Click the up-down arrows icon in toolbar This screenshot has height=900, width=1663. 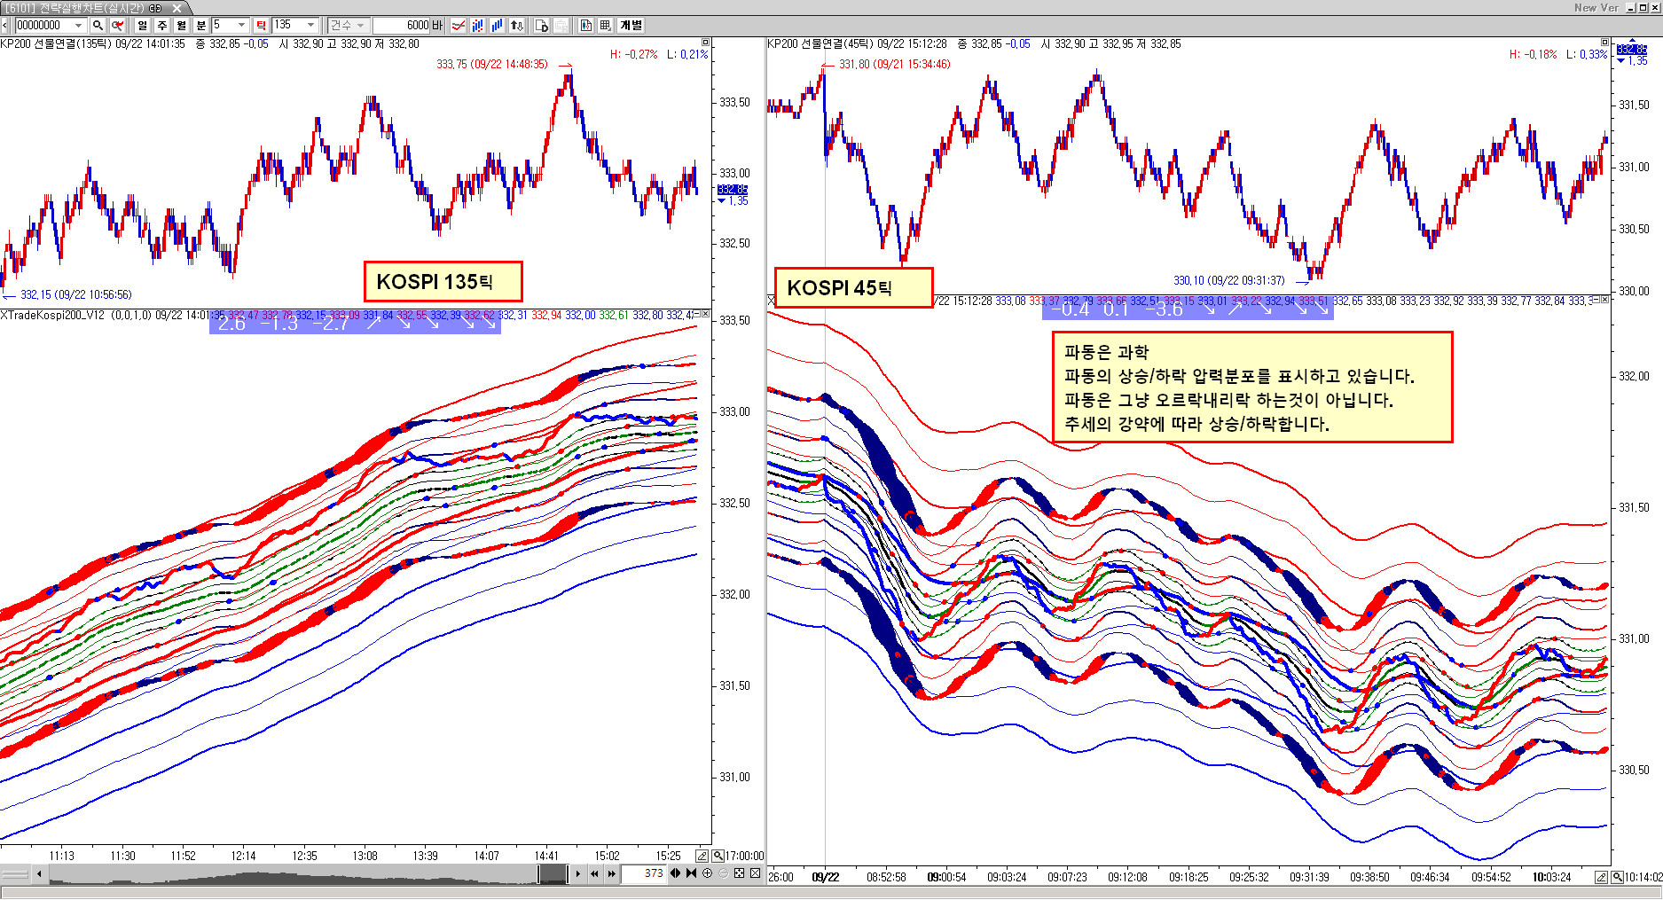coord(516,26)
